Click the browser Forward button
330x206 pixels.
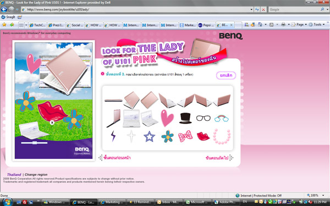(x=12, y=9)
